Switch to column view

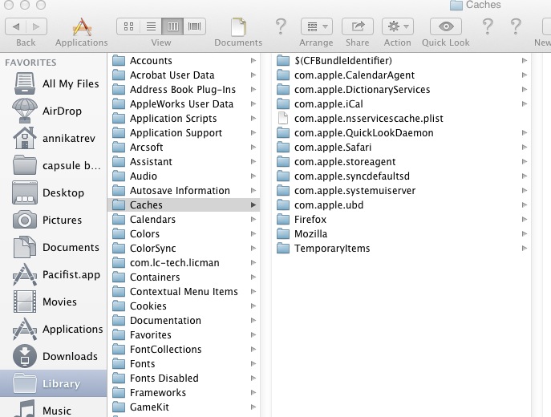pos(172,26)
